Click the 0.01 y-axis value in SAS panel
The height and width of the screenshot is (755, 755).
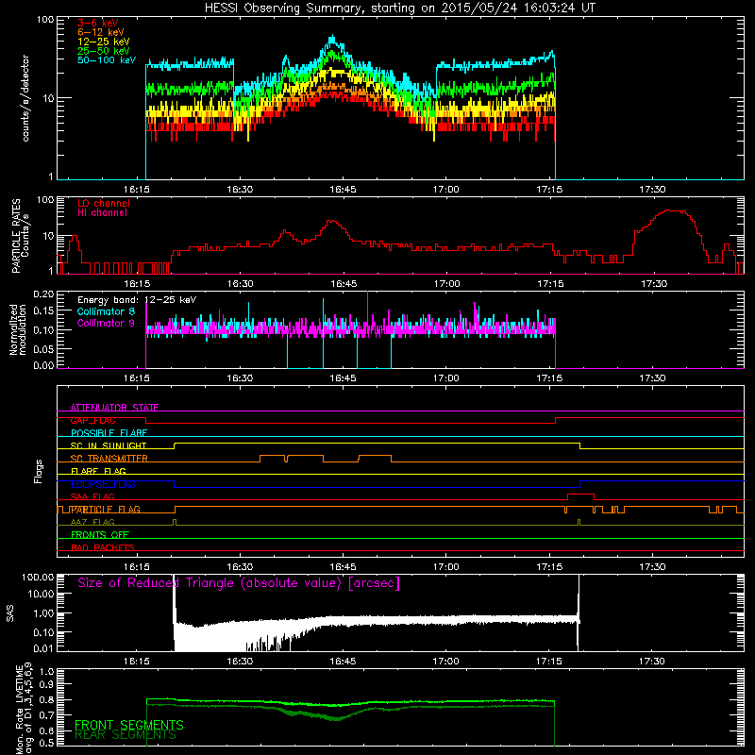[43, 648]
